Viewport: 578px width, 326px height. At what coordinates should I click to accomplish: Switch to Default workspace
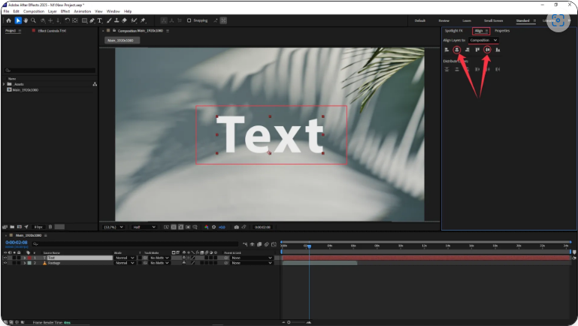[420, 20]
